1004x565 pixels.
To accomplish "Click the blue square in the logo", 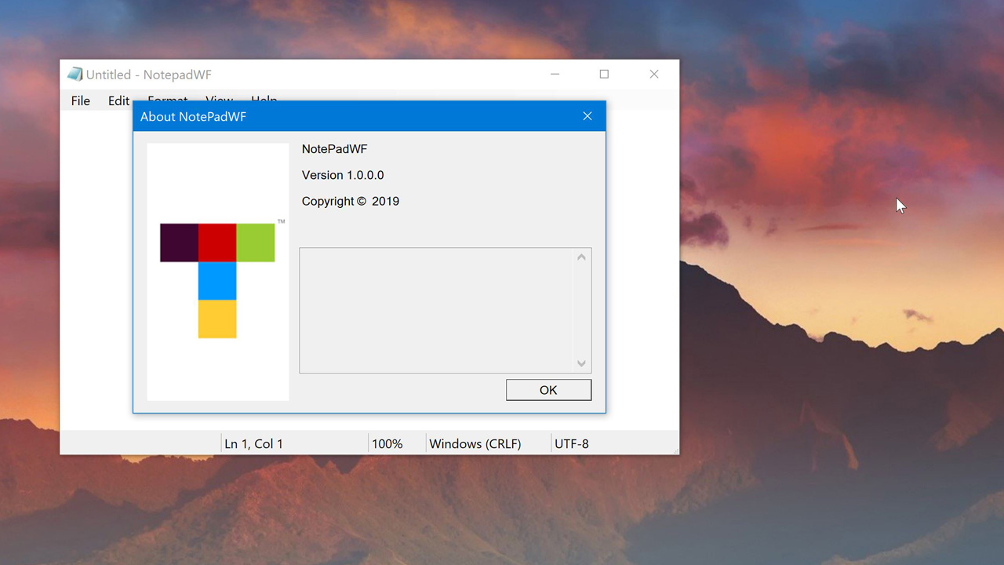I will 217,281.
